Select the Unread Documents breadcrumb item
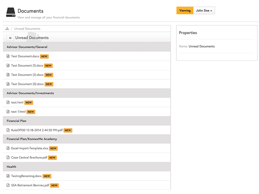Viewport: 259px width, 194px height. [27, 29]
